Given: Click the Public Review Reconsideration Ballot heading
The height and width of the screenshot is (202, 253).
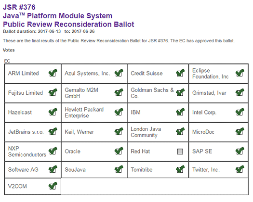Looking at the screenshot, I should [x=68, y=25].
